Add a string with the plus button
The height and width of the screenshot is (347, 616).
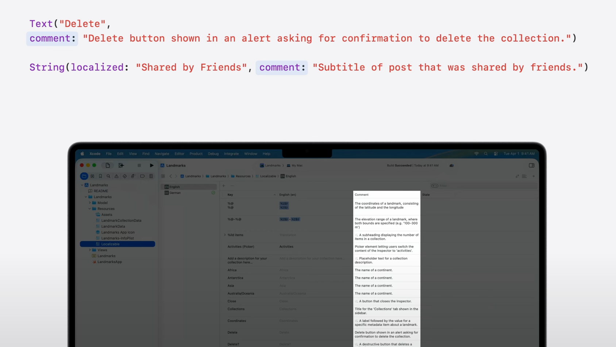point(224,186)
